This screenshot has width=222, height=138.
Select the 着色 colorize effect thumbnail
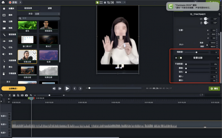point(27,27)
